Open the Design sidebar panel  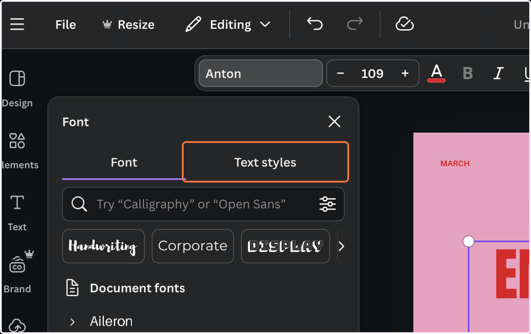coord(17,88)
